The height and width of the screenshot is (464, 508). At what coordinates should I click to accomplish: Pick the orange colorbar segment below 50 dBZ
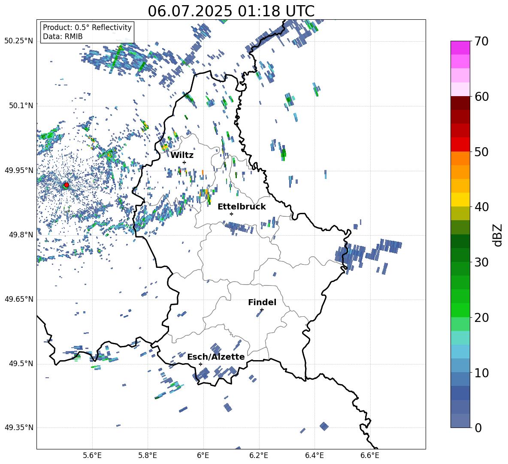460,158
